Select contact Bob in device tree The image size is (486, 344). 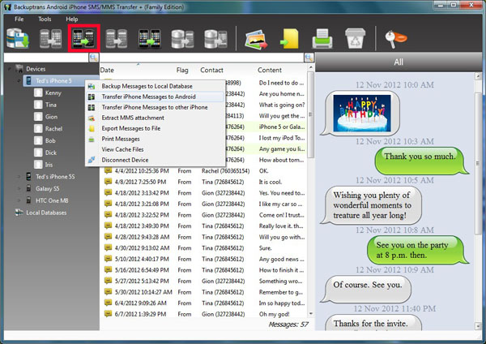[50, 140]
